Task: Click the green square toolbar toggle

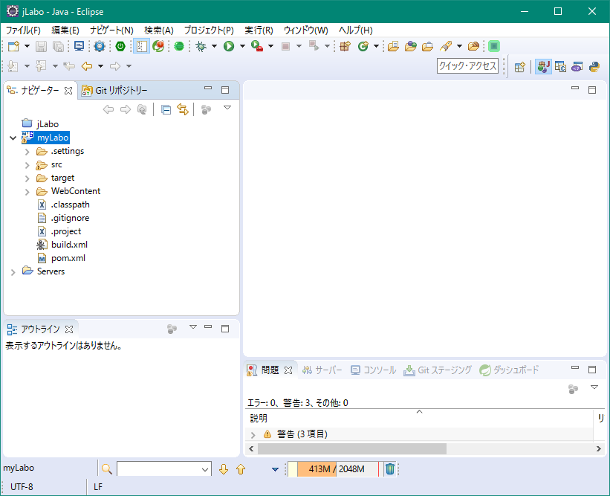Action: pos(494,46)
